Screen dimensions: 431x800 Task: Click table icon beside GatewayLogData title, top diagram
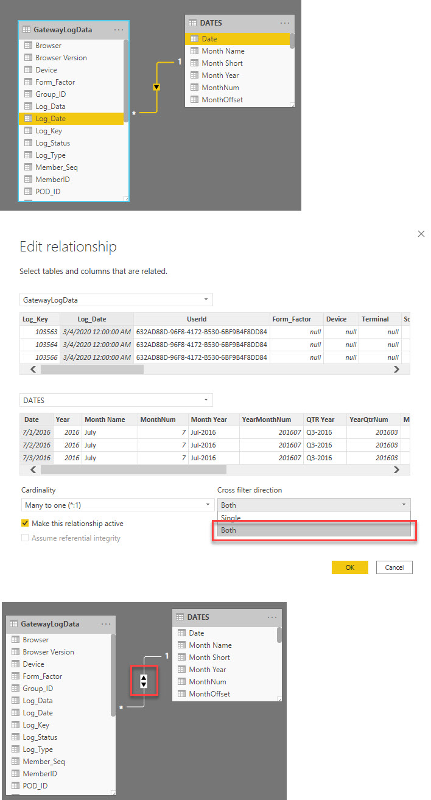[x=27, y=29]
